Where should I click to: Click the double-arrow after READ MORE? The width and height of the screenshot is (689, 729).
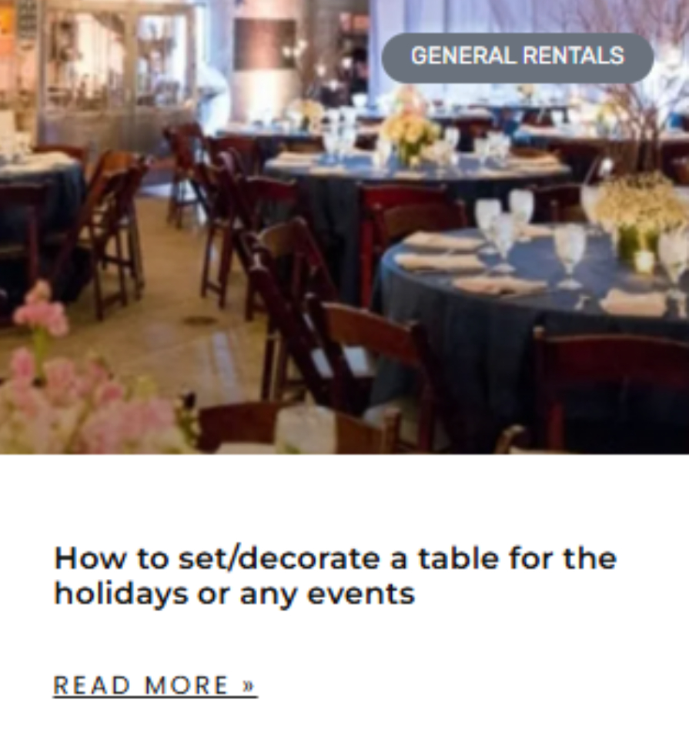(x=248, y=685)
